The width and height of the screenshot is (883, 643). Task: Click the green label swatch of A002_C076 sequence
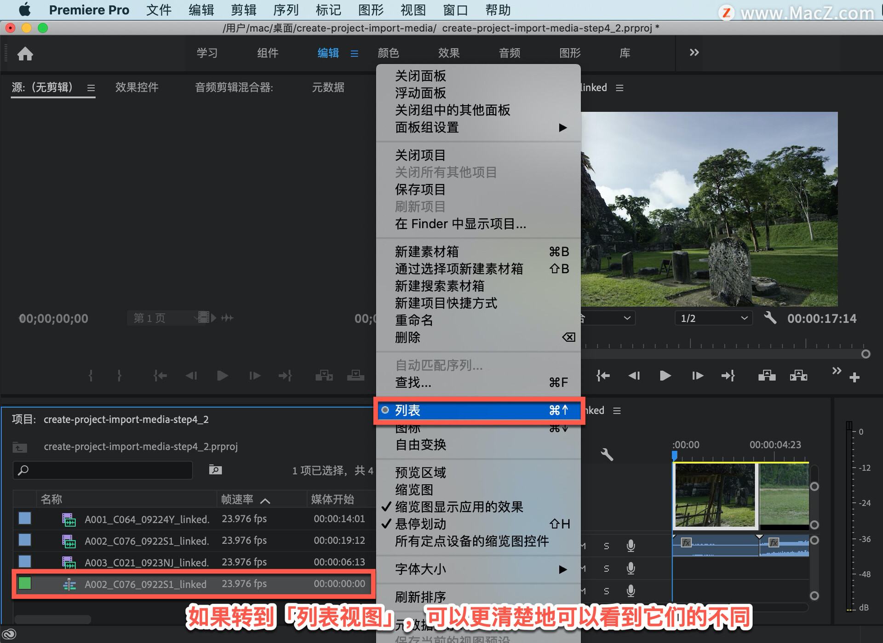pyautogui.click(x=25, y=584)
